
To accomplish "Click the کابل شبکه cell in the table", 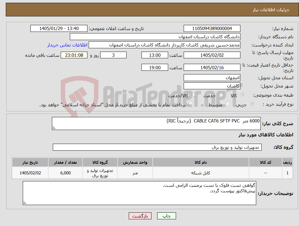I will click(201, 173).
